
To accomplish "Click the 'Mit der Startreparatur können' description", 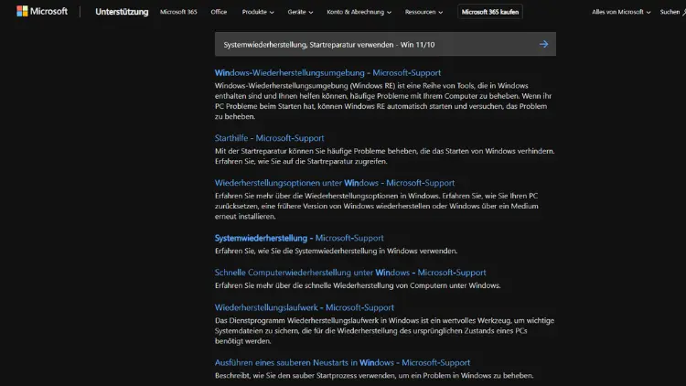I will (384, 156).
